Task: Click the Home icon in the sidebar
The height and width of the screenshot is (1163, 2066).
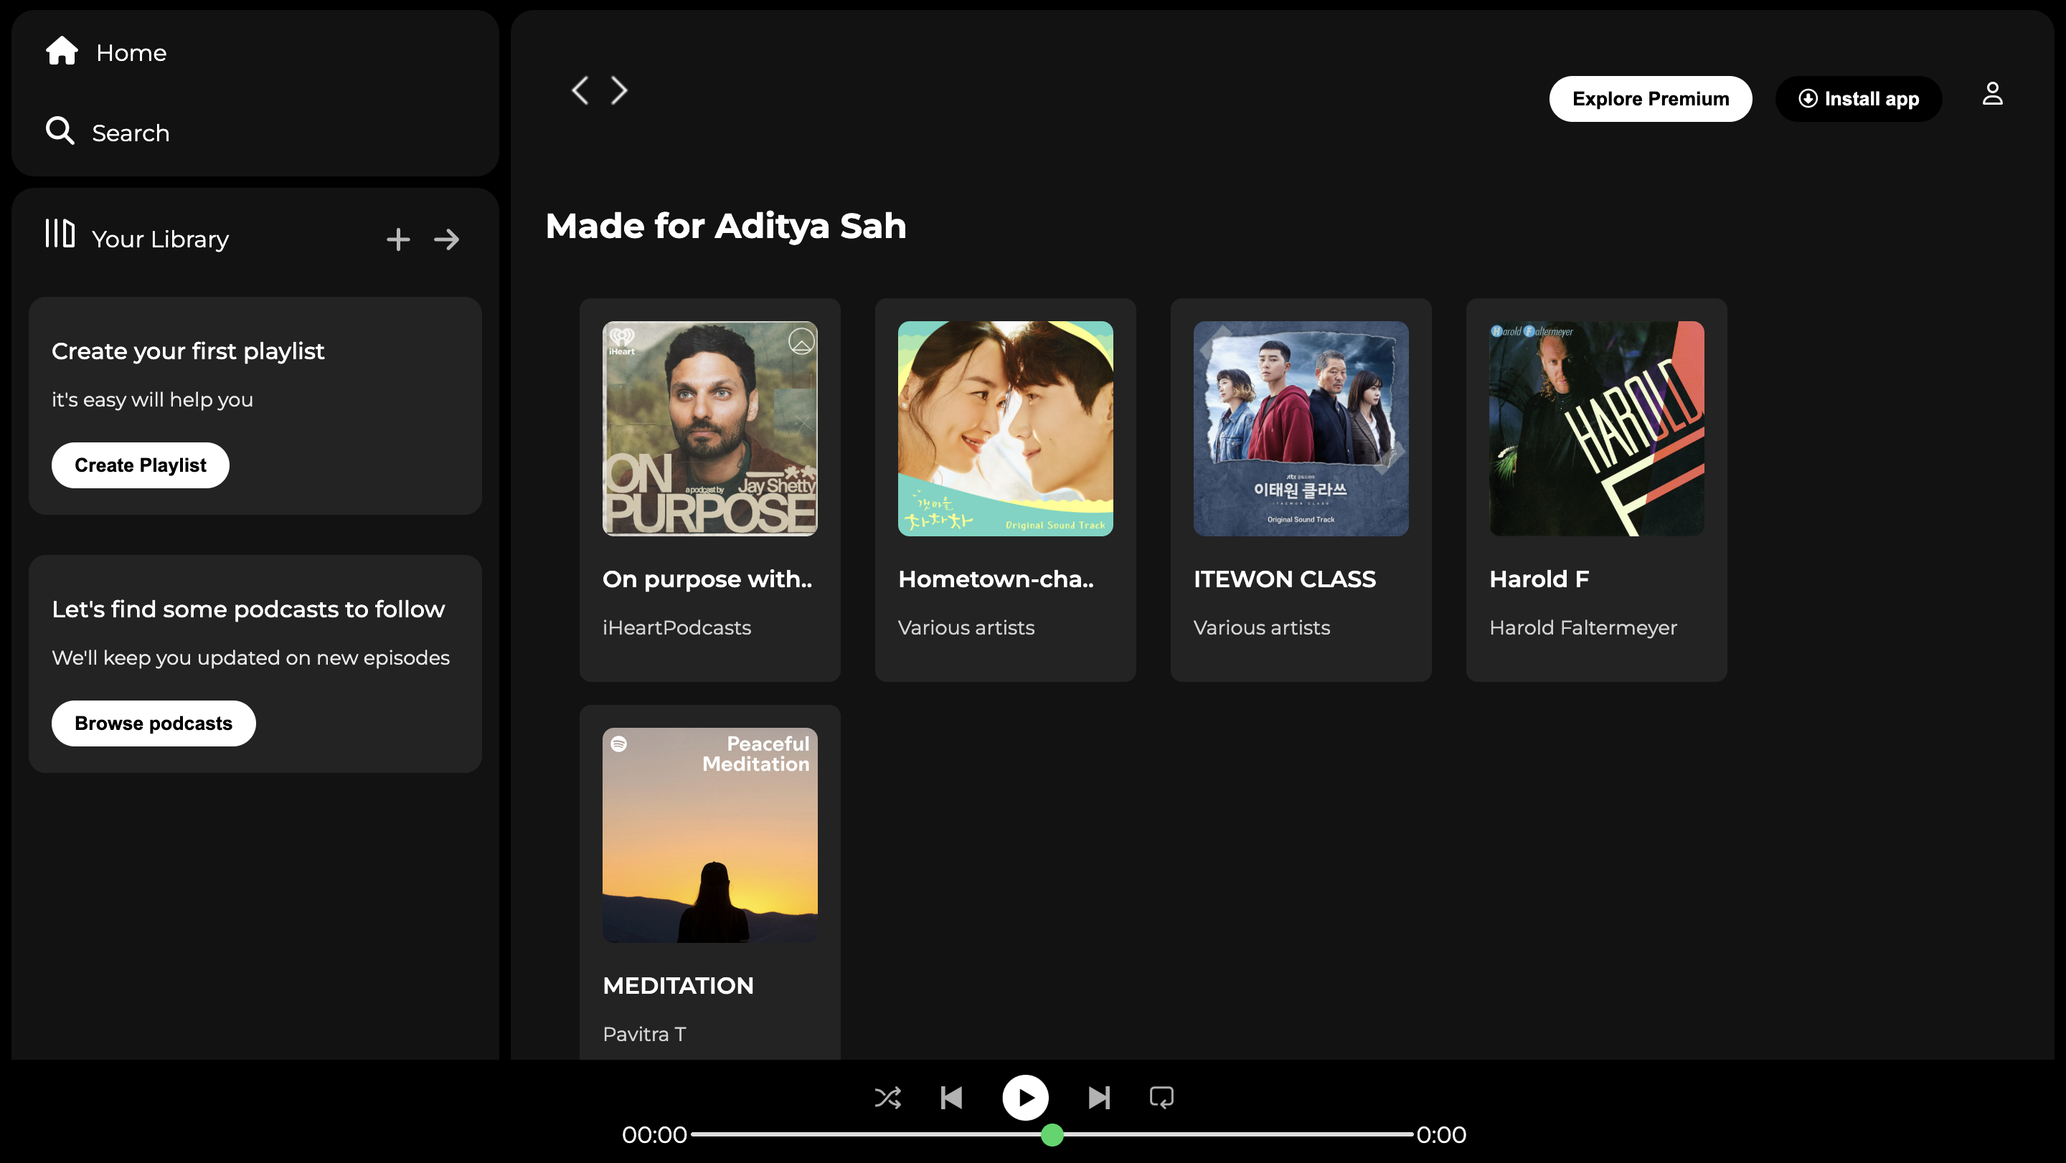Action: coord(60,50)
